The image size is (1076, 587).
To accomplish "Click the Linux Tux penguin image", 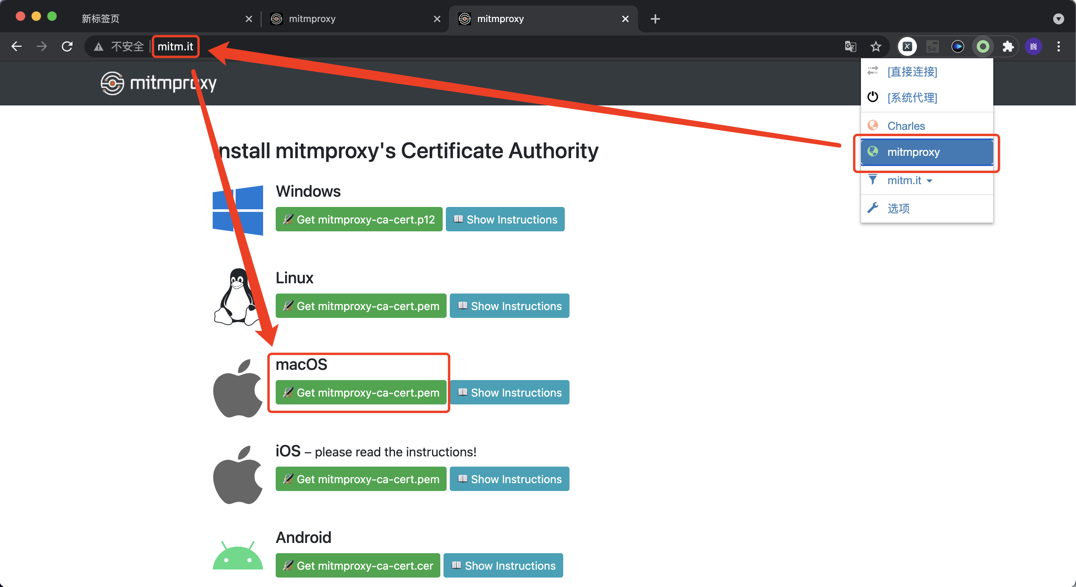I will tap(237, 297).
